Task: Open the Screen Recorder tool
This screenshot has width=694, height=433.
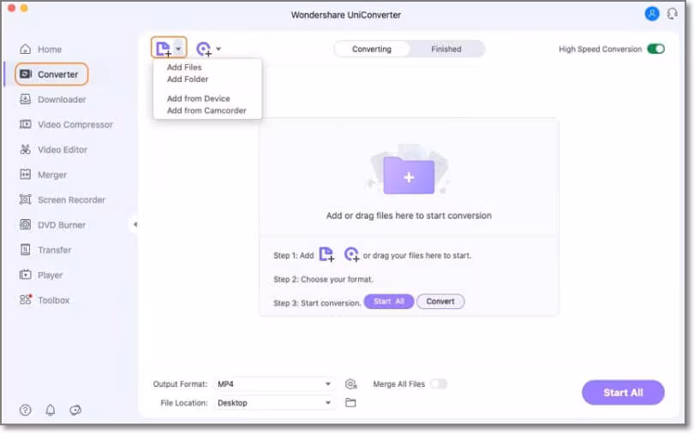Action: coord(63,199)
